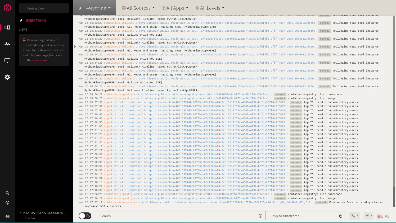396x223 pixels.
Task: Open the help question mark in sidebar
Action: 7,203
